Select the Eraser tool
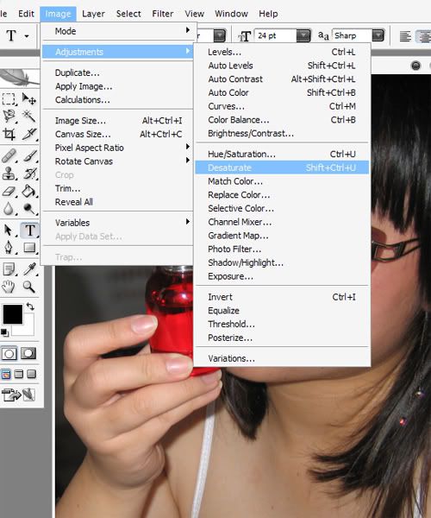 [9, 192]
